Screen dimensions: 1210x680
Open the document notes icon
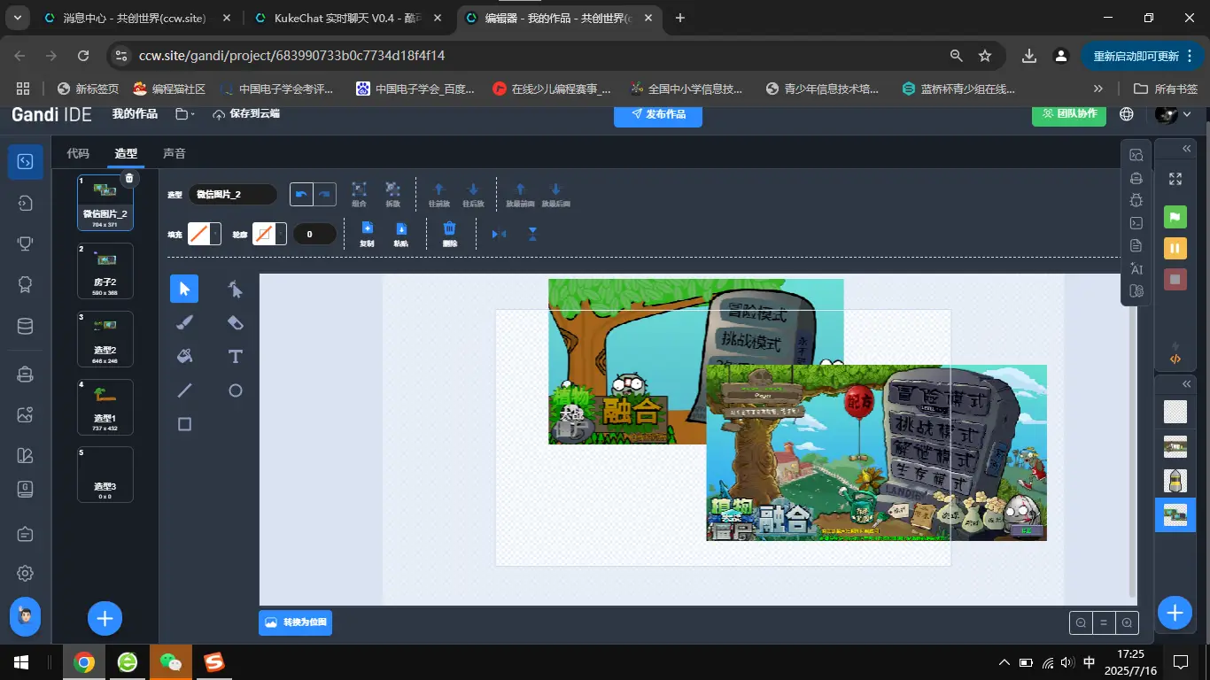[1136, 245]
